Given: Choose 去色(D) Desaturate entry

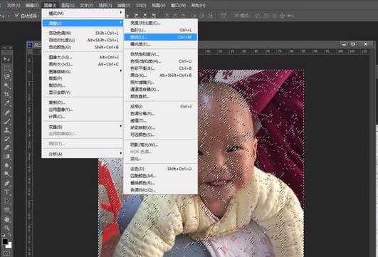Looking at the screenshot, I should (161, 169).
